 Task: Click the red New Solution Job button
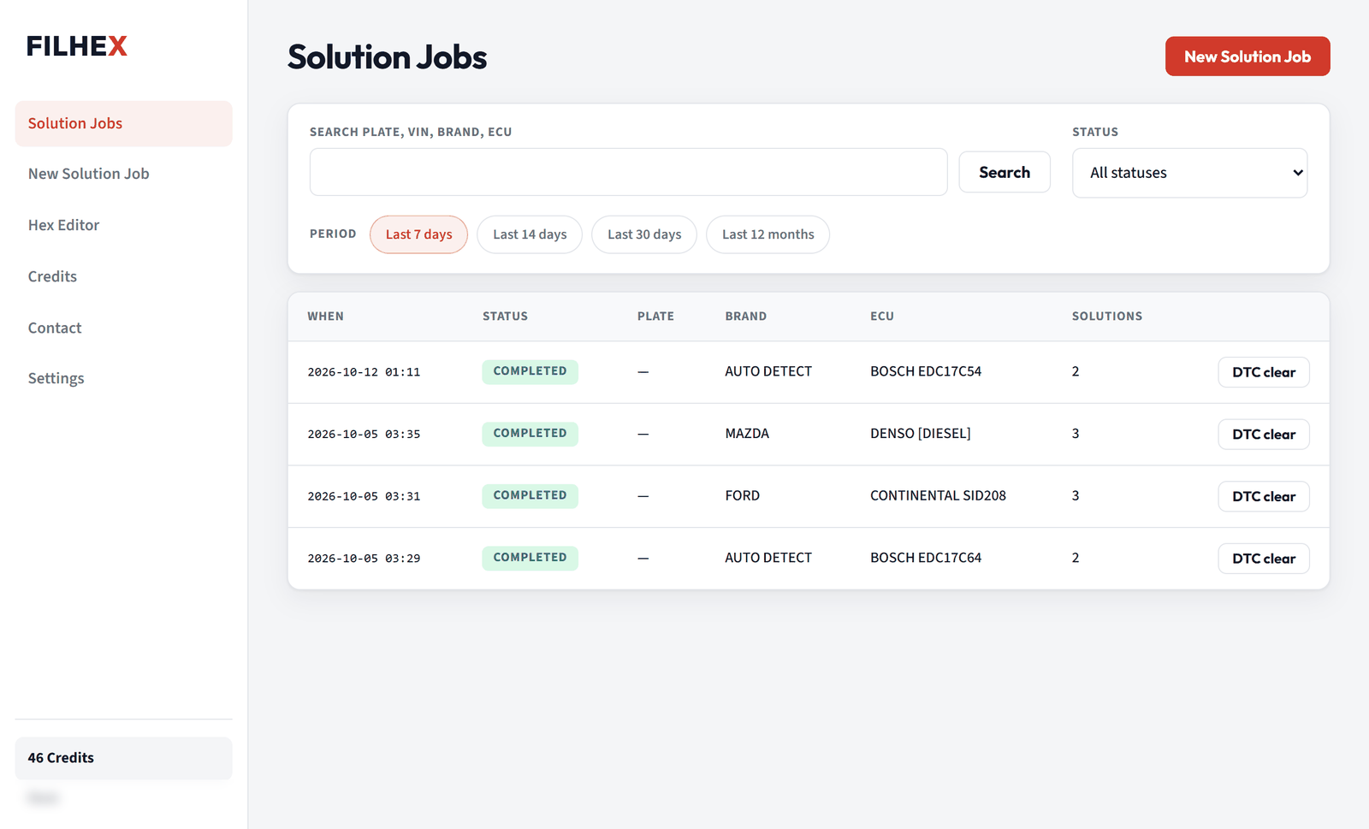tap(1248, 56)
